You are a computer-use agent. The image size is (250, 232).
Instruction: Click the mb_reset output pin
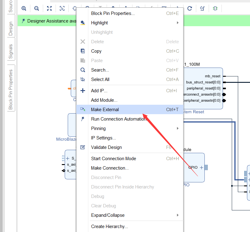[x=224, y=76]
